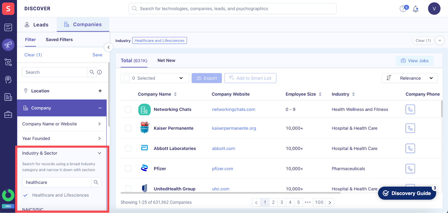Focus the global search bar
This screenshot has height=213, width=448.
pyautogui.click(x=232, y=9)
